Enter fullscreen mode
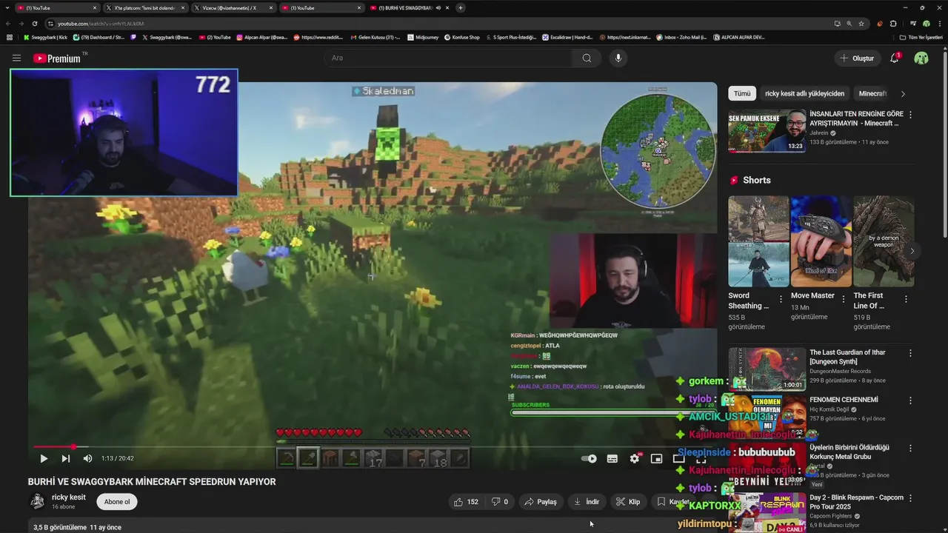 [701, 459]
